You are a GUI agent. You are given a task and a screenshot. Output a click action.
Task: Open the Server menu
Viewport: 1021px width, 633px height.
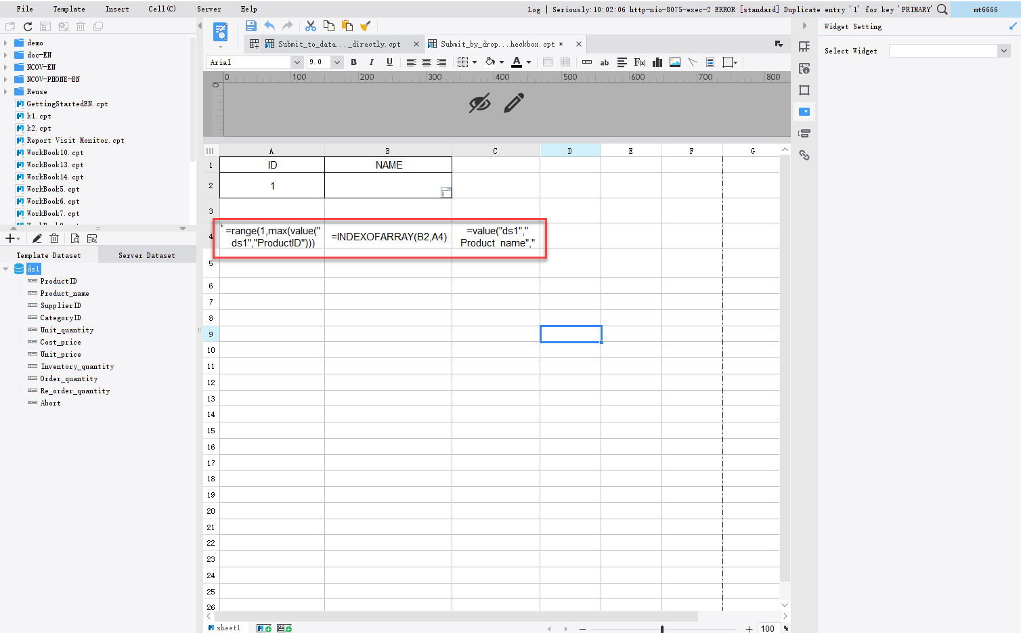tap(209, 9)
